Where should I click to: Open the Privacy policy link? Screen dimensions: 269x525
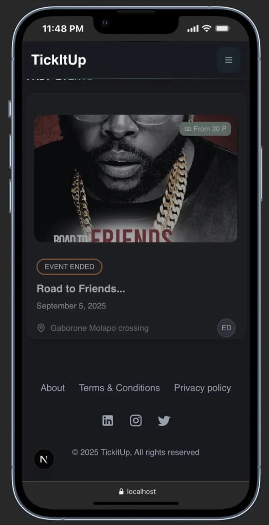tap(202, 388)
